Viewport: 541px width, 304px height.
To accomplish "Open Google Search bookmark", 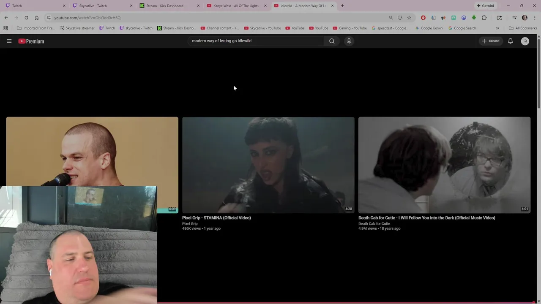I will pyautogui.click(x=462, y=28).
